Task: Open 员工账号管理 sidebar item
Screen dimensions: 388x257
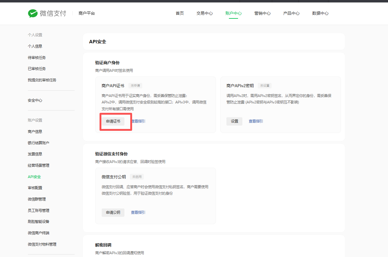Action: pos(38,211)
